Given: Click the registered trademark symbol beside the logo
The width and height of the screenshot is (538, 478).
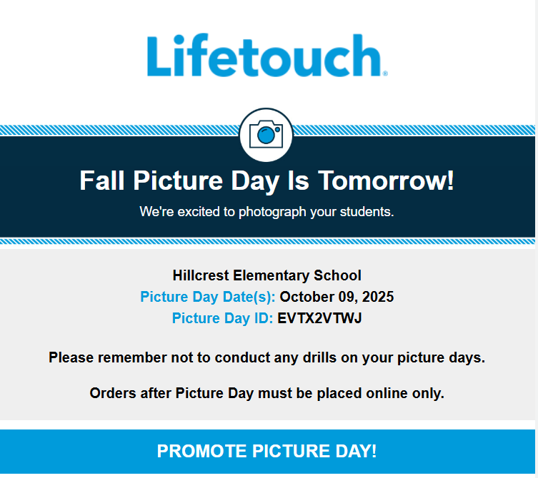Looking at the screenshot, I should 385,73.
